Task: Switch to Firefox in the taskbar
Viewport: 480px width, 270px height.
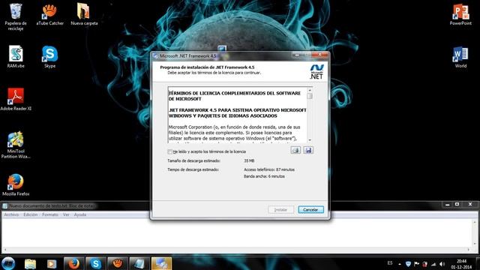Action: pos(73,263)
